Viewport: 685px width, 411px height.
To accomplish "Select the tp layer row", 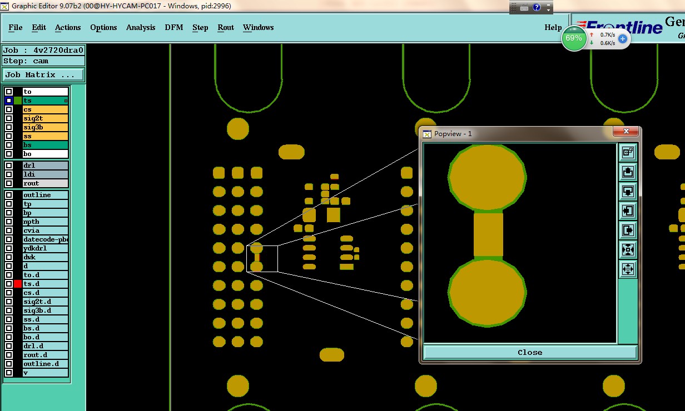I will click(45, 204).
